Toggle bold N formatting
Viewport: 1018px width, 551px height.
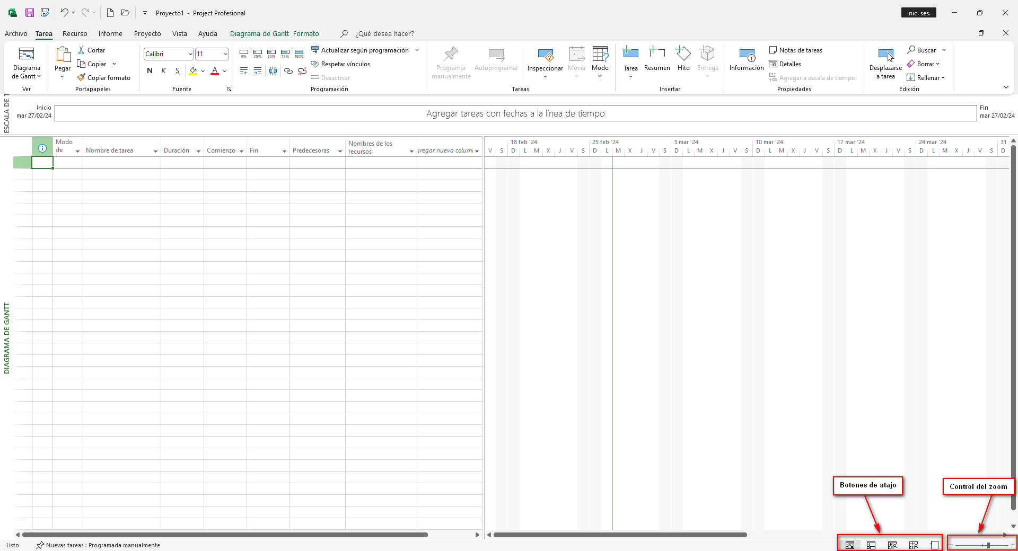(x=150, y=70)
